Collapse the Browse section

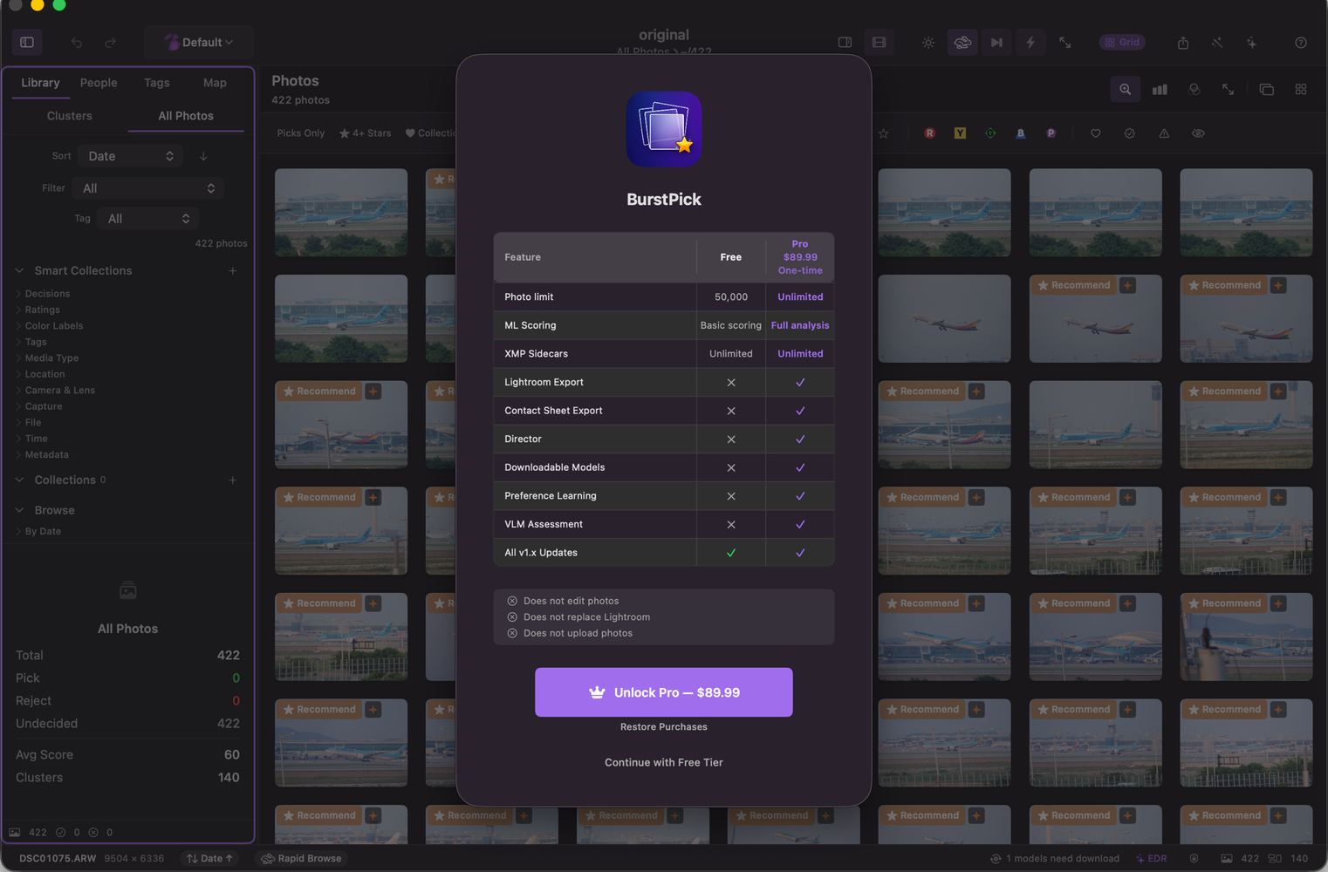[x=19, y=510]
